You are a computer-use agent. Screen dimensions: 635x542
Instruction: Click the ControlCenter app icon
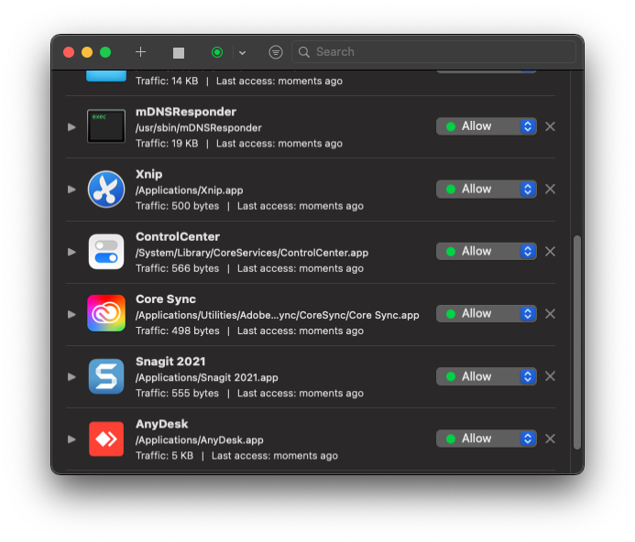[106, 251]
